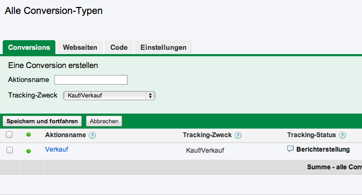Click green status dot in table header
This screenshot has height=195, width=362.
coord(29,134)
